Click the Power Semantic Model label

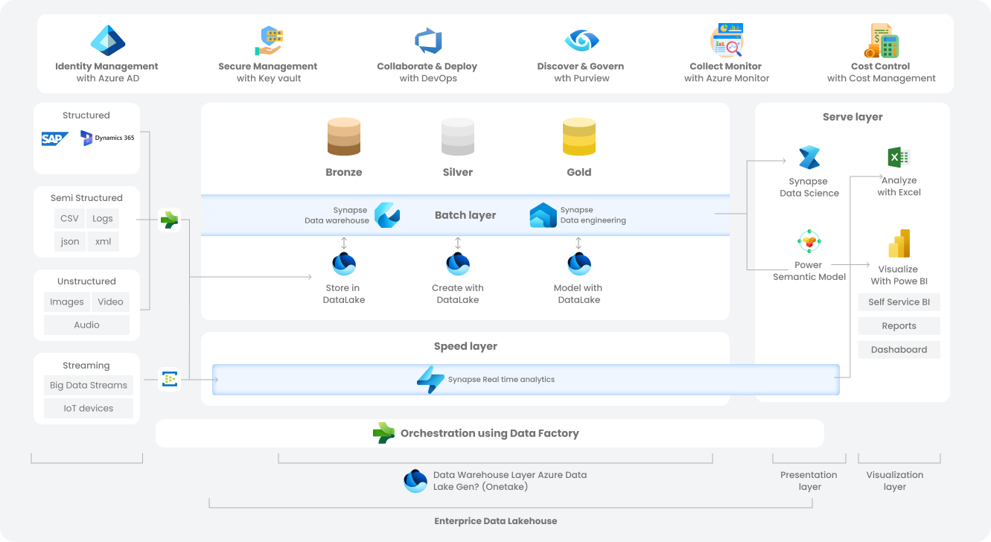pos(809,271)
